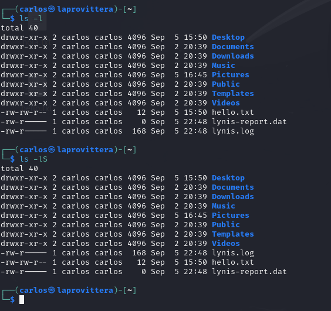Click 'total 40' line of second listing
This screenshot has height=311, width=331.
19,169
